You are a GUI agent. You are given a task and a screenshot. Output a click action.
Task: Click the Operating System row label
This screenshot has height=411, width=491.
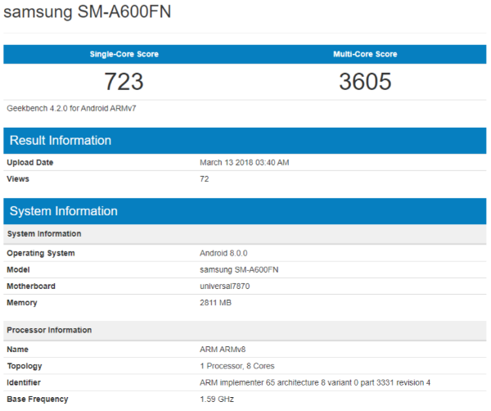point(40,253)
